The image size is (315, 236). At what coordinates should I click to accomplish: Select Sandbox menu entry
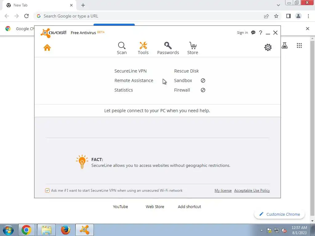click(183, 81)
